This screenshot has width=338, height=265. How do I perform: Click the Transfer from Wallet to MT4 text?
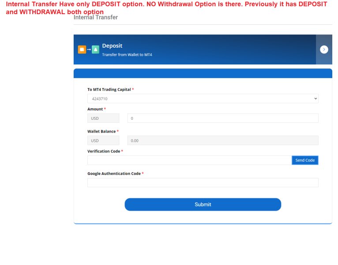click(127, 55)
